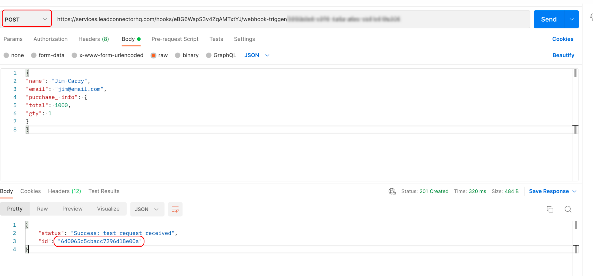Select the GraphQL body radio option
The height and width of the screenshot is (276, 593).
click(x=209, y=55)
